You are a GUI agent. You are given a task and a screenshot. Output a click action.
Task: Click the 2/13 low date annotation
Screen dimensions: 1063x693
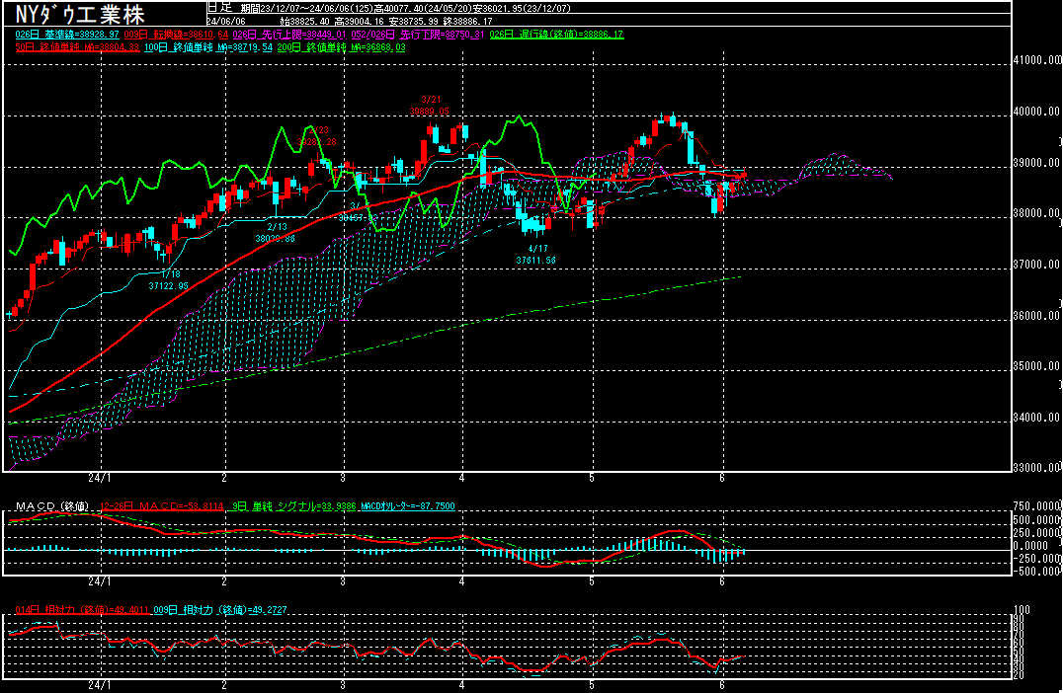277,227
